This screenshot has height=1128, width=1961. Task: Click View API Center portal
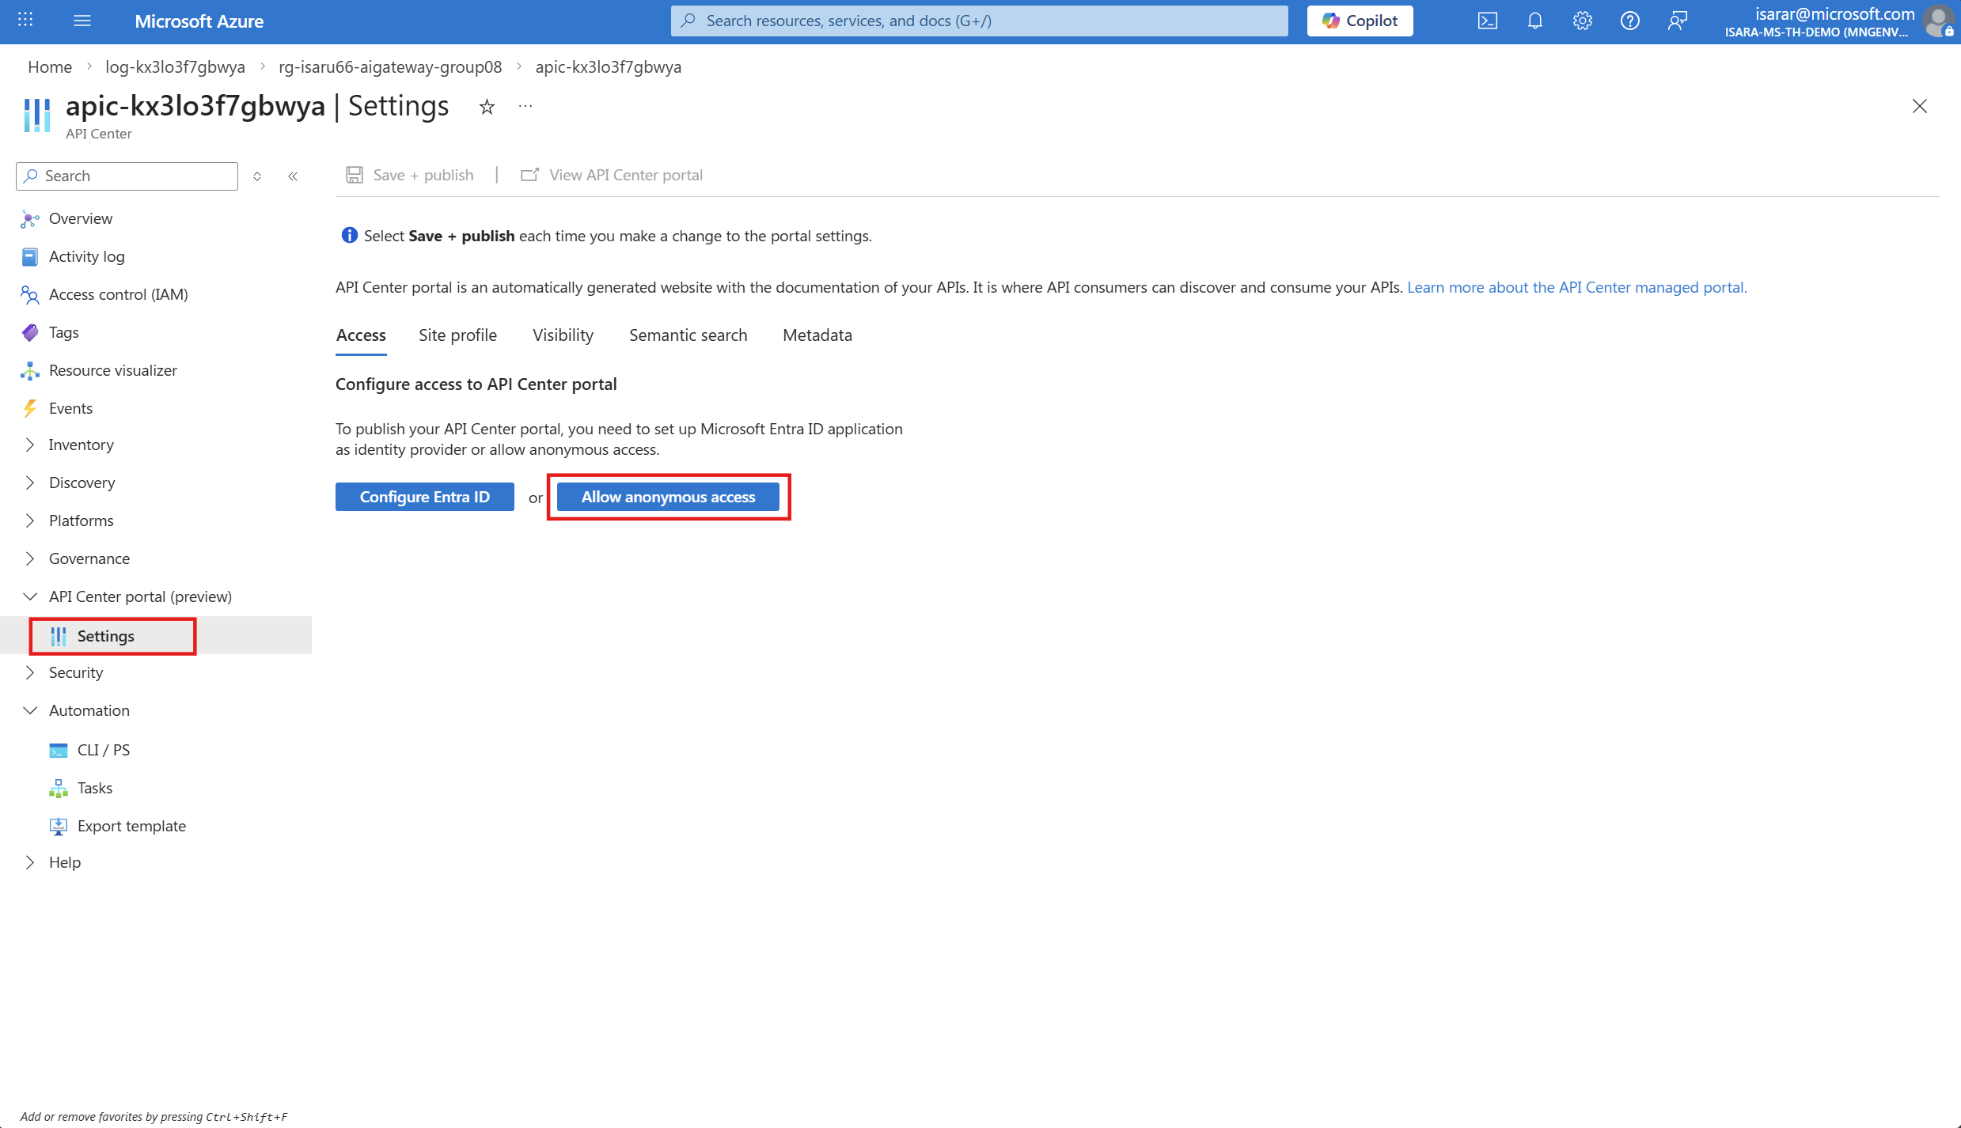[x=612, y=175]
